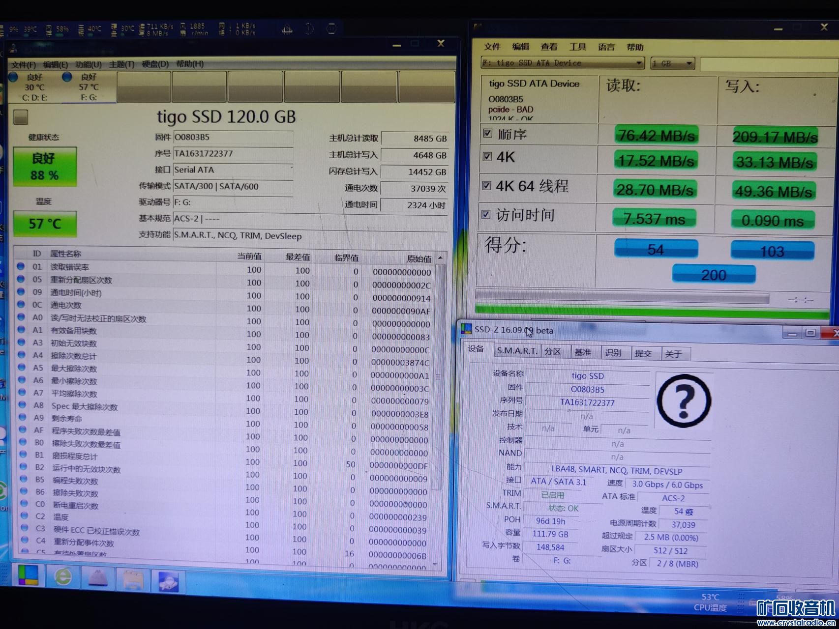Toggle the 4K test checkbox
Viewport: 839px width, 629px height.
pos(487,157)
